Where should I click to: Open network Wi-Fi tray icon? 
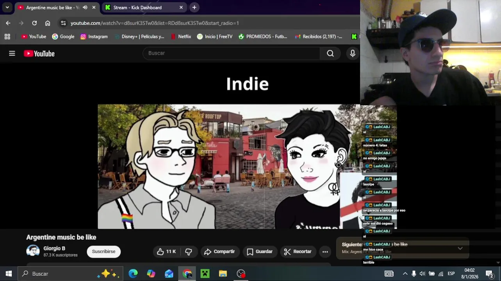441,274
